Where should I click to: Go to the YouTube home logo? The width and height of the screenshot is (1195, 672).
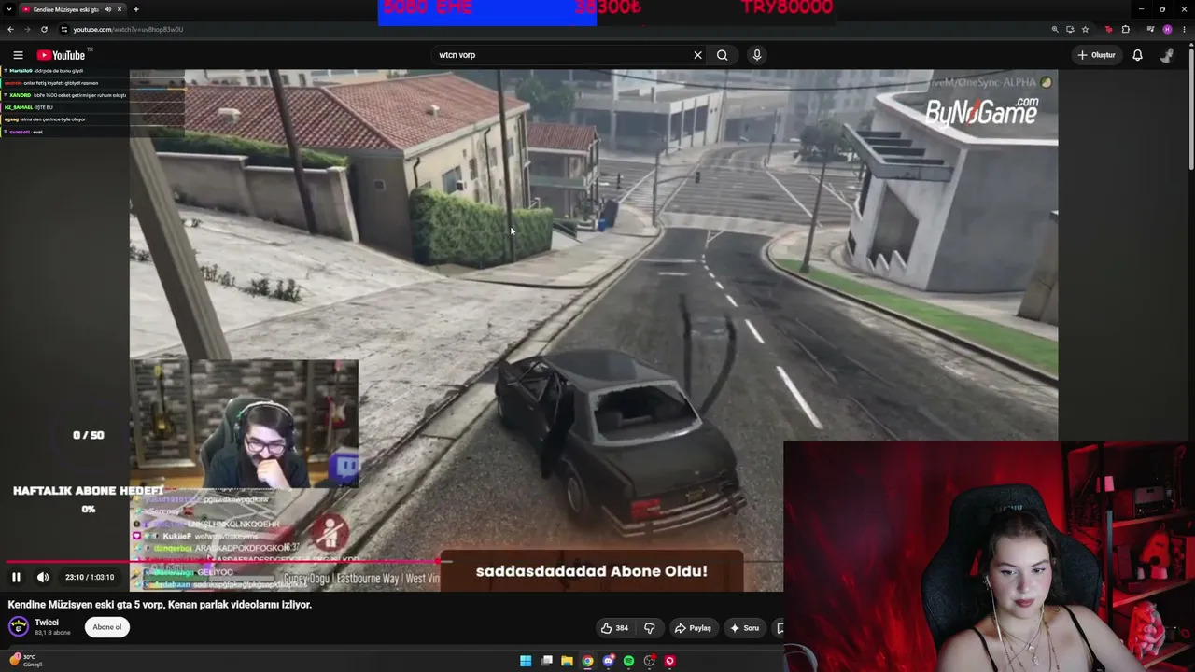(x=61, y=55)
